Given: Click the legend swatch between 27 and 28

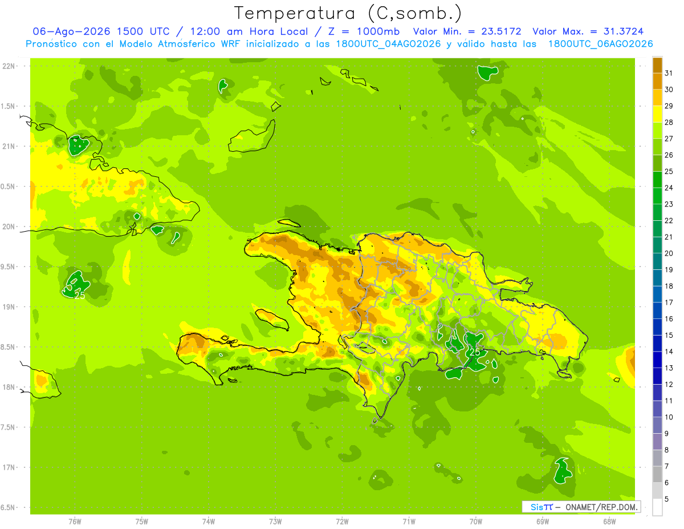Looking at the screenshot, I should coord(657,131).
